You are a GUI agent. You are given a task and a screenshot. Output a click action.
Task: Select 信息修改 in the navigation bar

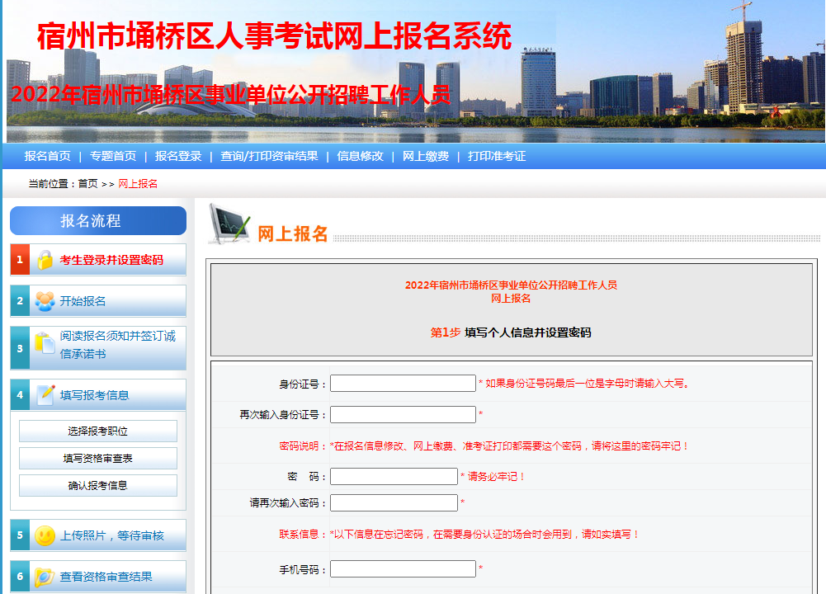tap(361, 157)
